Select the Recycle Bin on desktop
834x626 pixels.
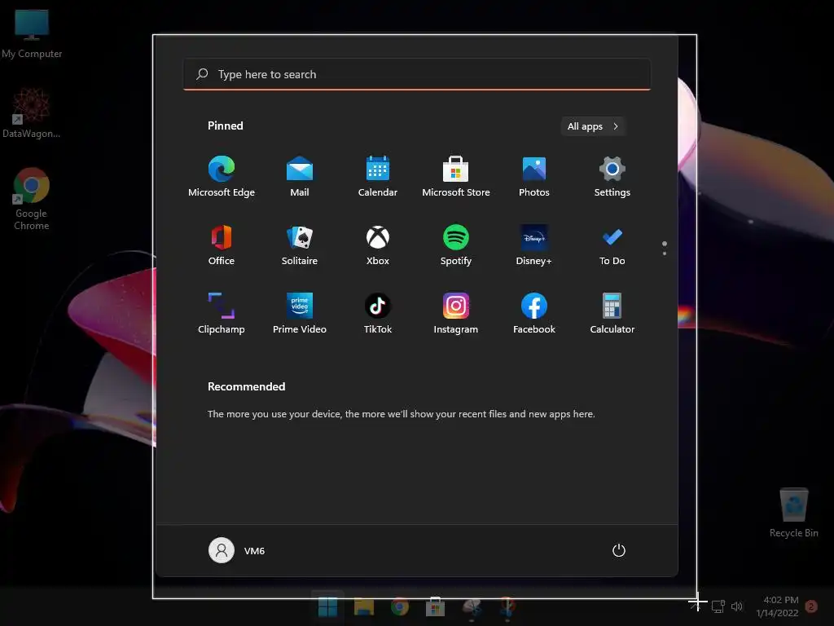[x=793, y=513]
